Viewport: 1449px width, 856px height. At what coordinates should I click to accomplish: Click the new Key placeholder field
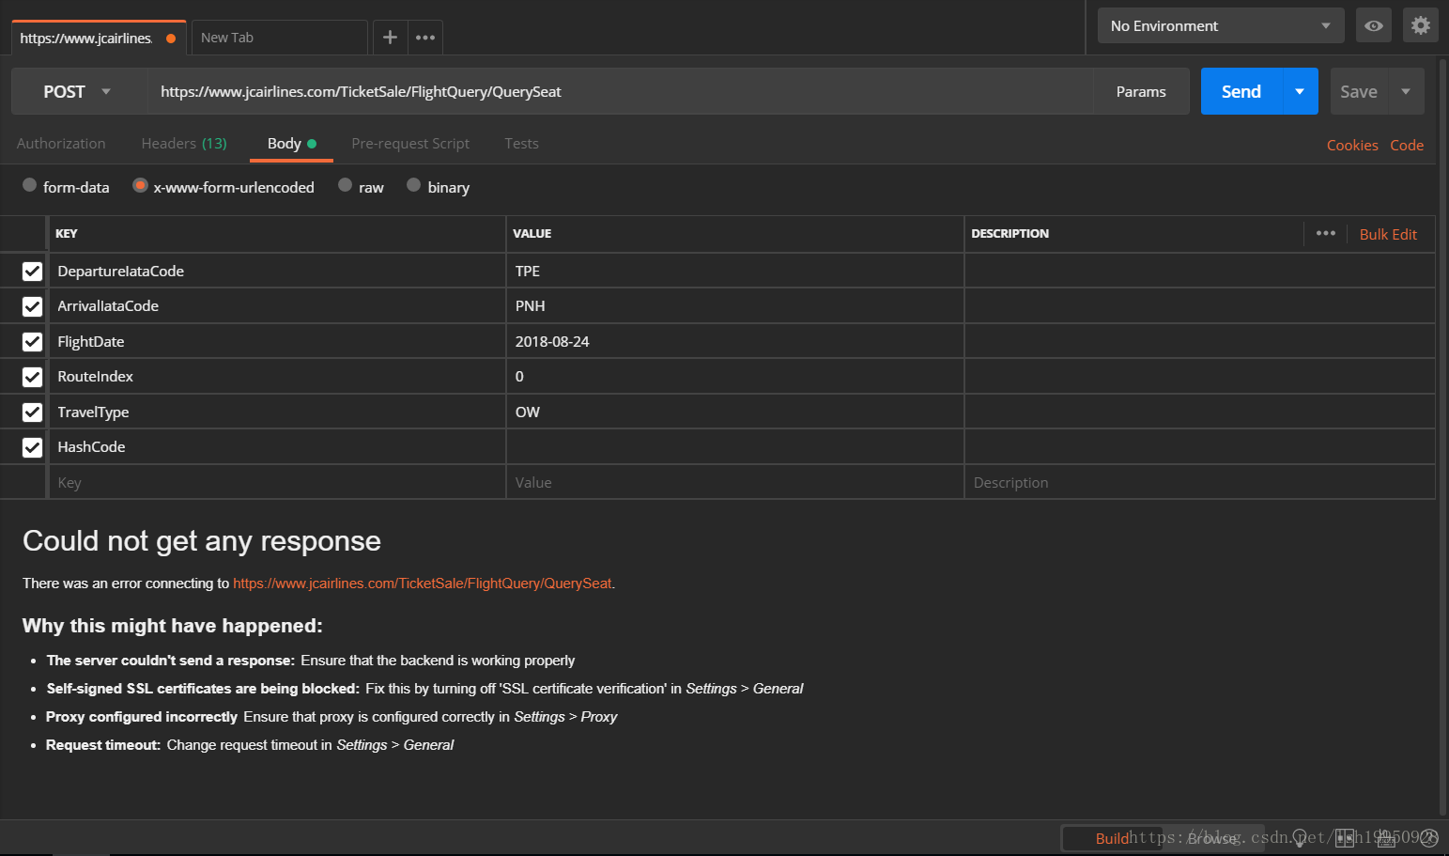click(277, 483)
